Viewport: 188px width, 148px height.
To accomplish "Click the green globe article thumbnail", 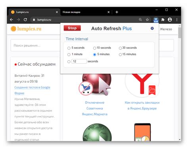I will pyautogui.click(x=97, y=132).
